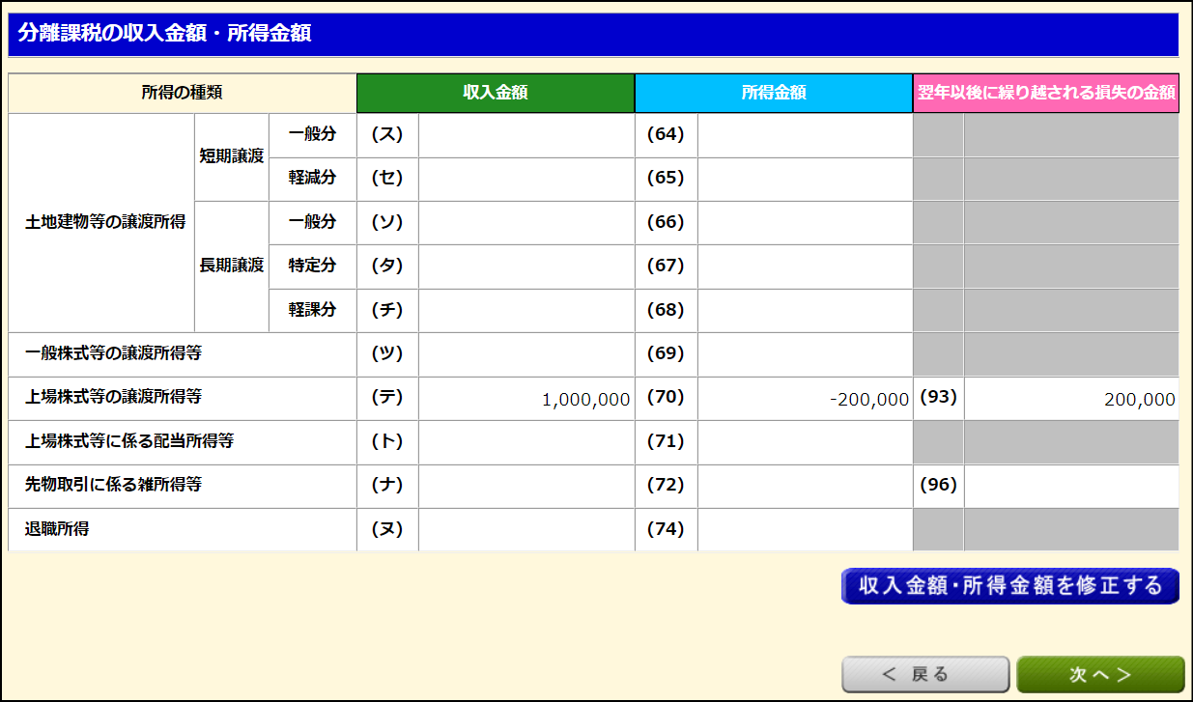The image size is (1193, 702).
Task: Select the (ス) short-term general income cell
Action: [526, 135]
